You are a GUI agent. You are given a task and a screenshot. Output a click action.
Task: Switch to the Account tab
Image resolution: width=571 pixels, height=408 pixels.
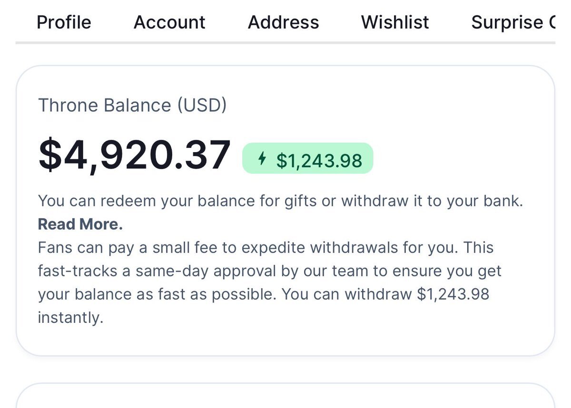(169, 22)
